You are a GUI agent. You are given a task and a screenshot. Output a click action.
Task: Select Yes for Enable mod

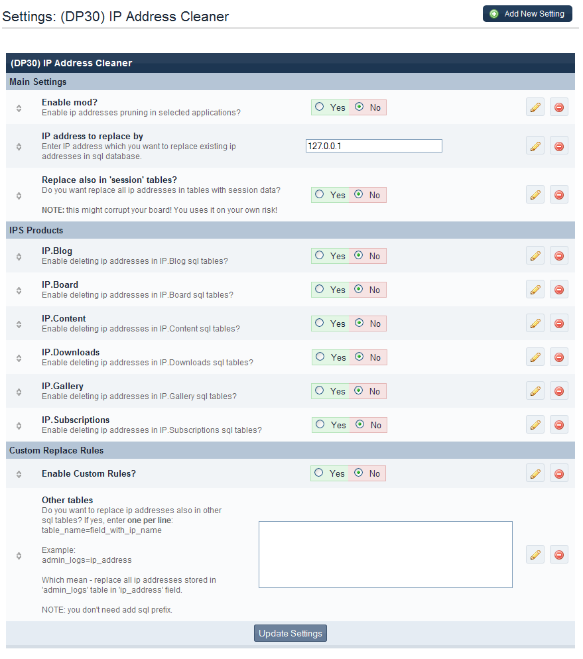(320, 107)
